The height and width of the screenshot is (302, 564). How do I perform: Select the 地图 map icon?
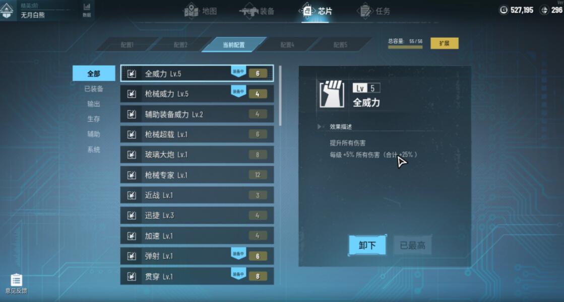pos(192,11)
